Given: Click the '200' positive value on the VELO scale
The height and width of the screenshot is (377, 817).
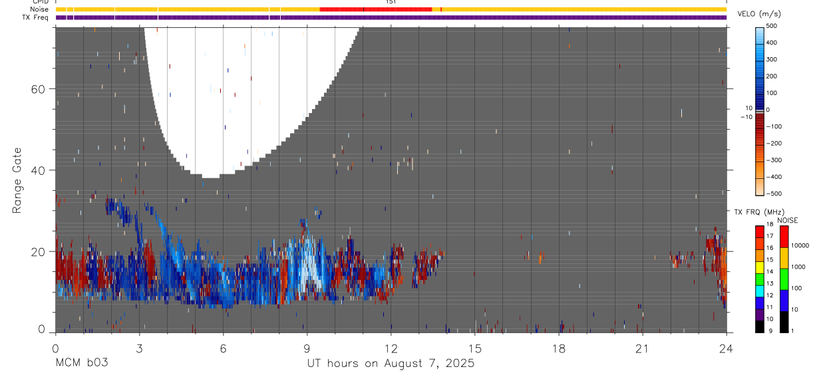Looking at the screenshot, I should pos(773,76).
